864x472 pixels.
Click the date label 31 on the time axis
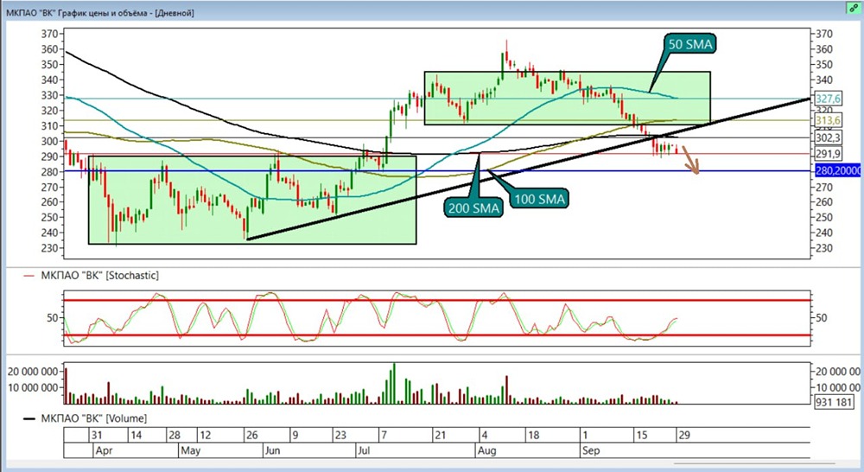[97, 435]
